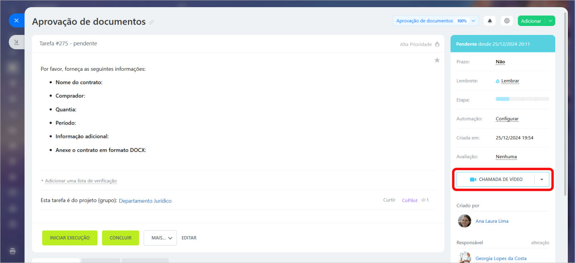Screen dimensions: 575x263
Task: Click the Nome do contrato bullet text
Action: (x=79, y=82)
